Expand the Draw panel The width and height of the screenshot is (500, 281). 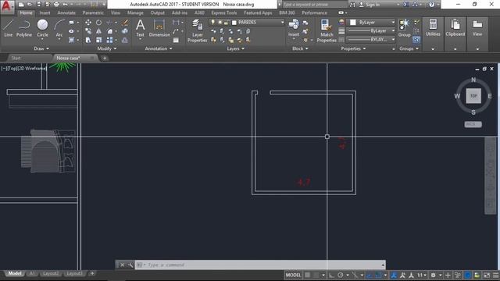(x=41, y=48)
